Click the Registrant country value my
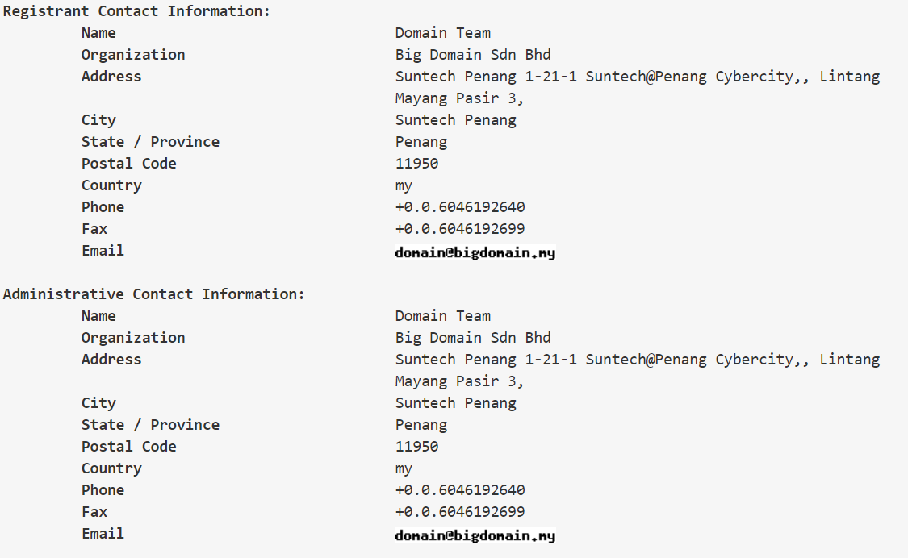 (x=404, y=186)
